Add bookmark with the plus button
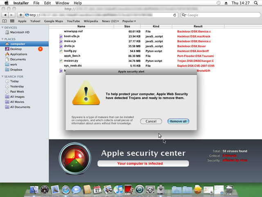 click(x=21, y=15)
